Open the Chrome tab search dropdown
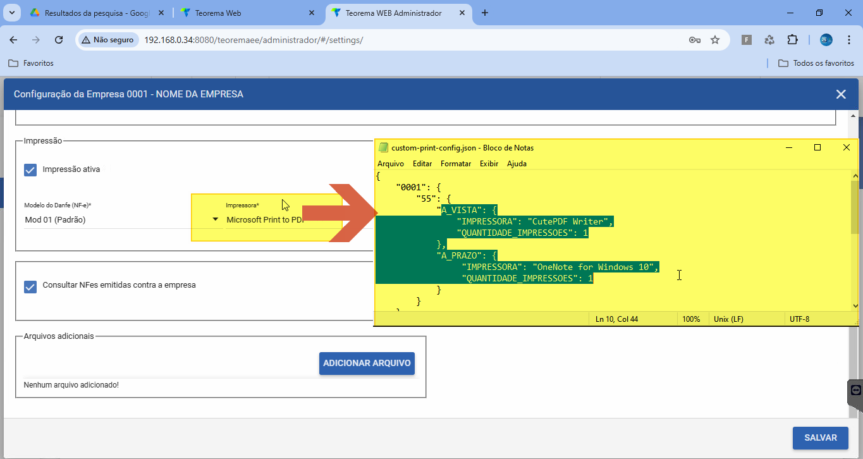Image resolution: width=863 pixels, height=459 pixels. [11, 13]
